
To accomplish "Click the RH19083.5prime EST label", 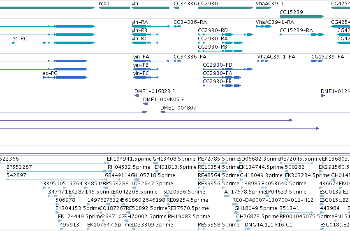I will (x=189, y=217).
